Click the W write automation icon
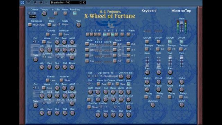This screenshot has height=125, width=222. pos(41,2)
